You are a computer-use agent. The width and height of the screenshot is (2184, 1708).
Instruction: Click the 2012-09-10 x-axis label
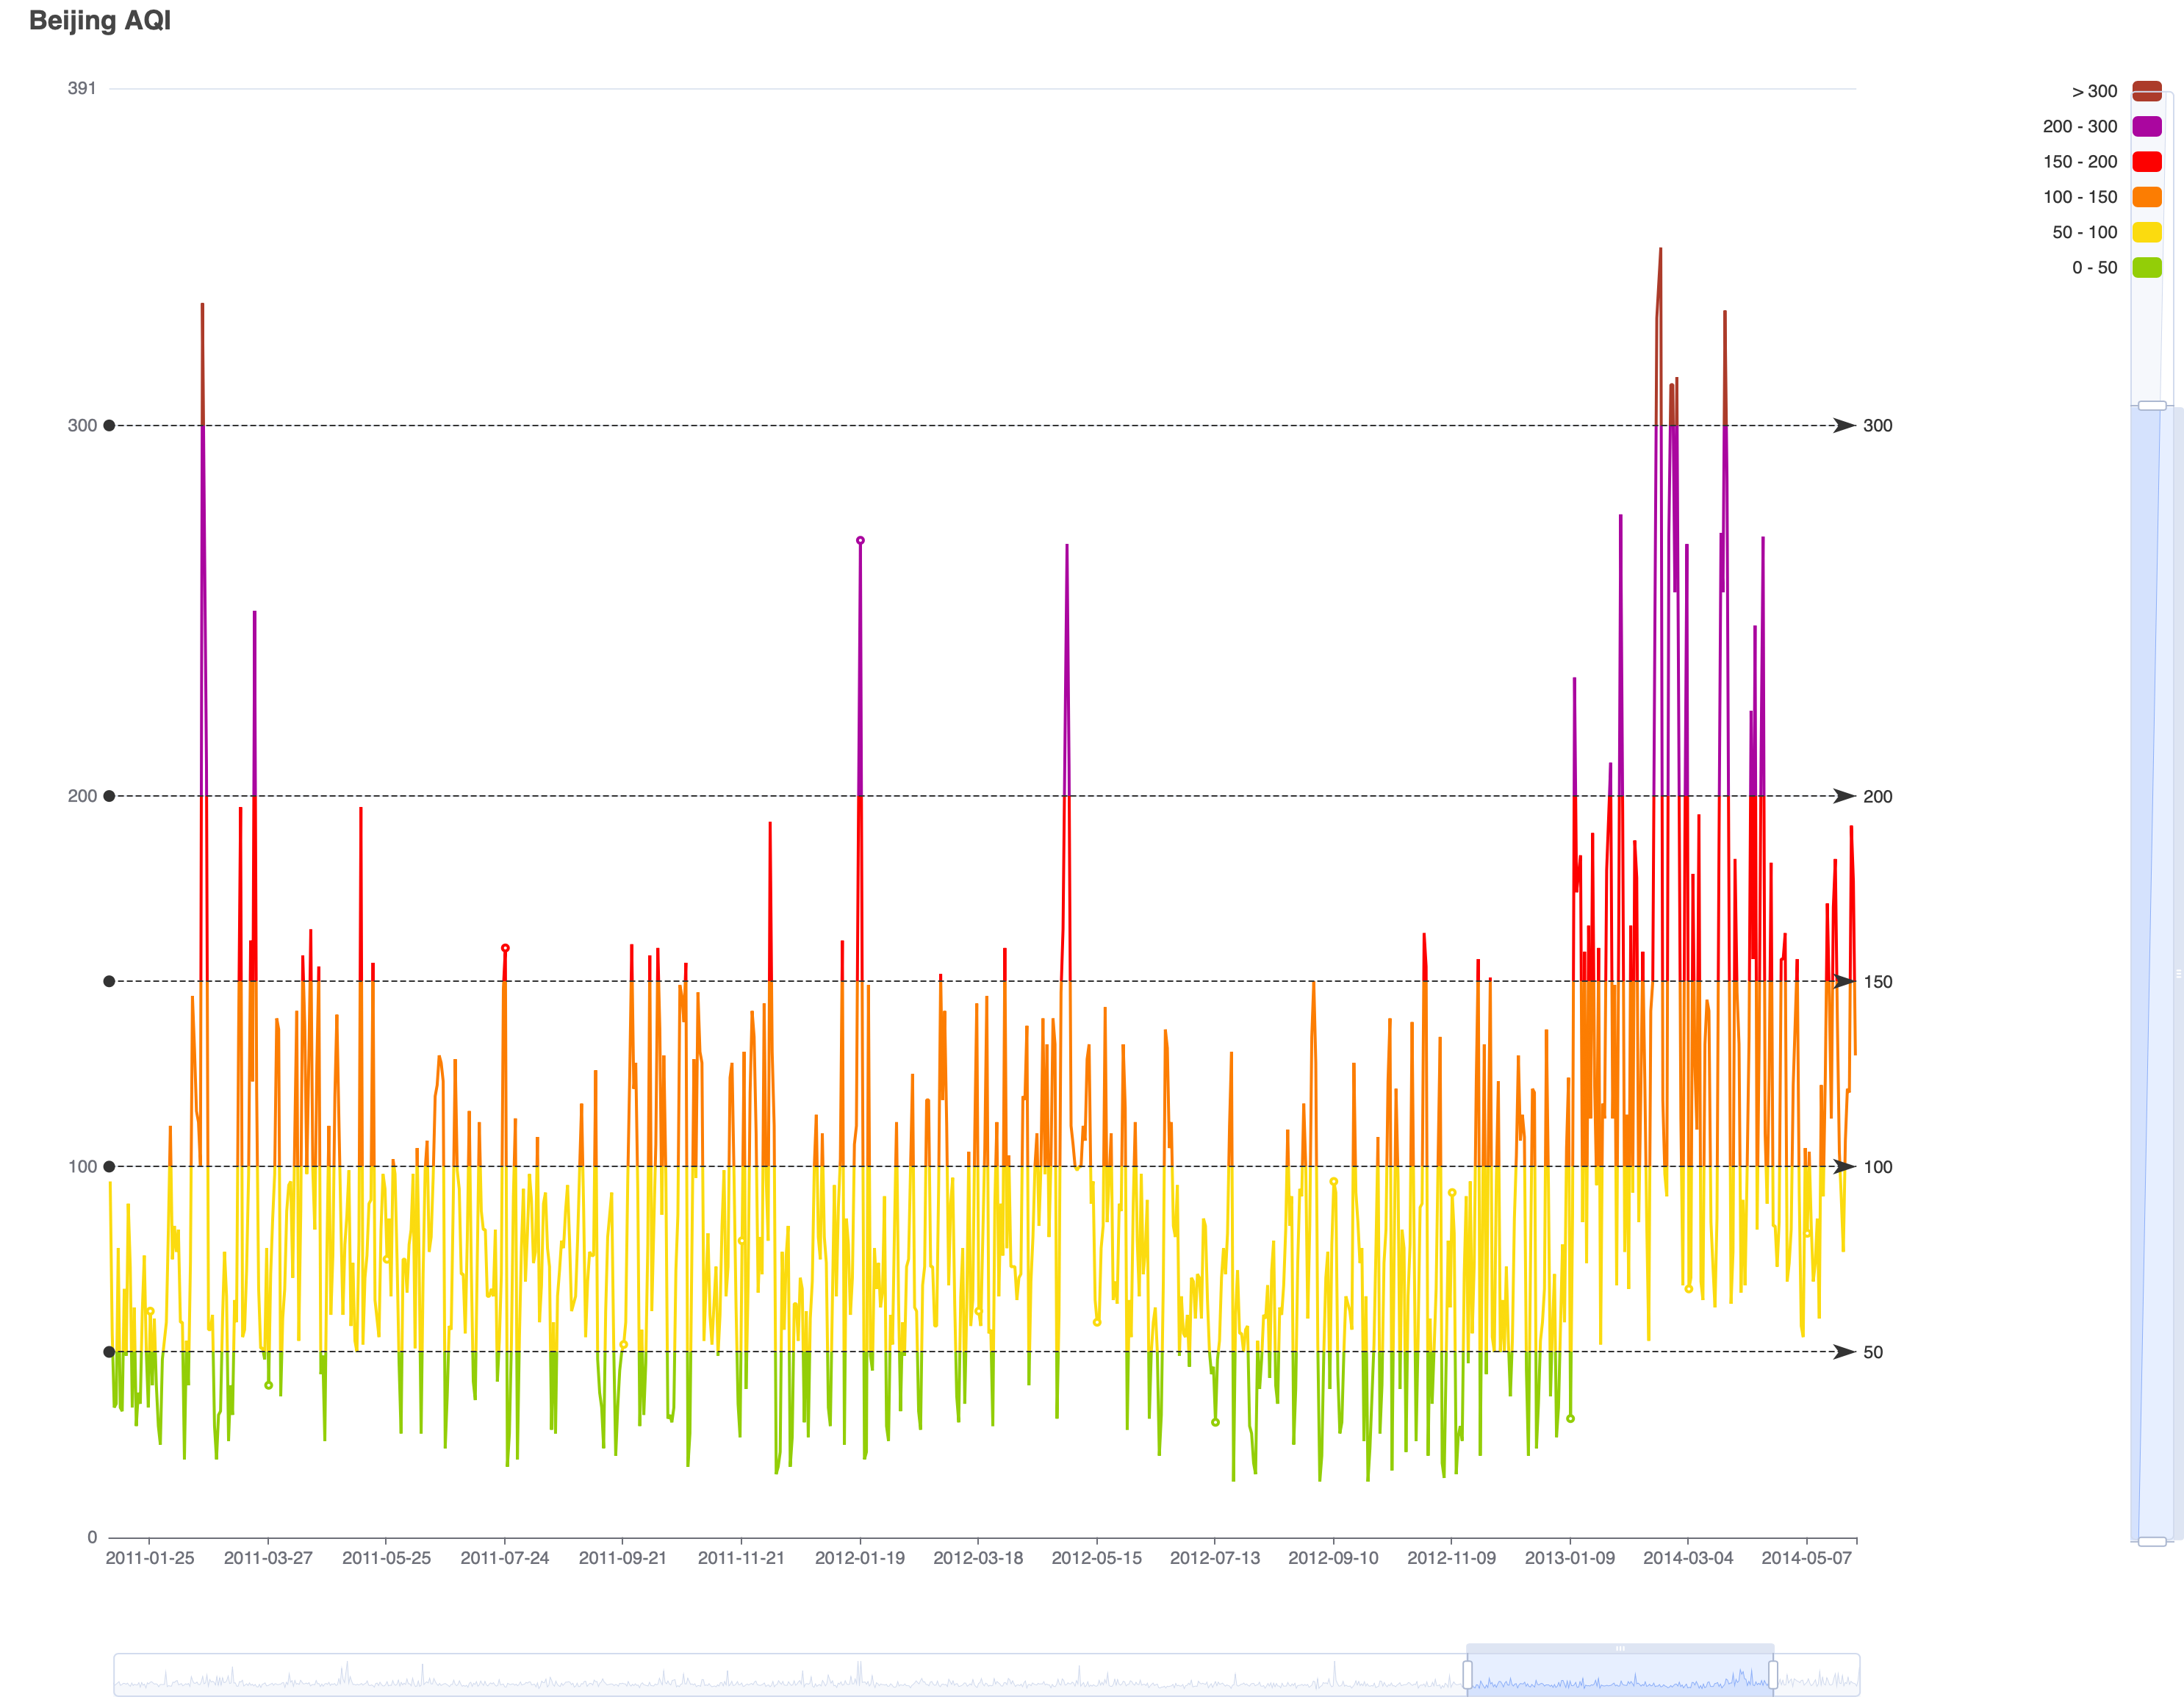[x=1333, y=1558]
